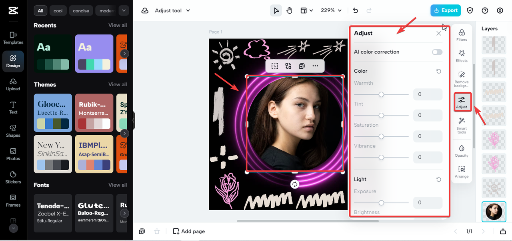Image resolution: width=512 pixels, height=241 pixels.
Task: Select the cool style filter tab
Action: point(58,11)
